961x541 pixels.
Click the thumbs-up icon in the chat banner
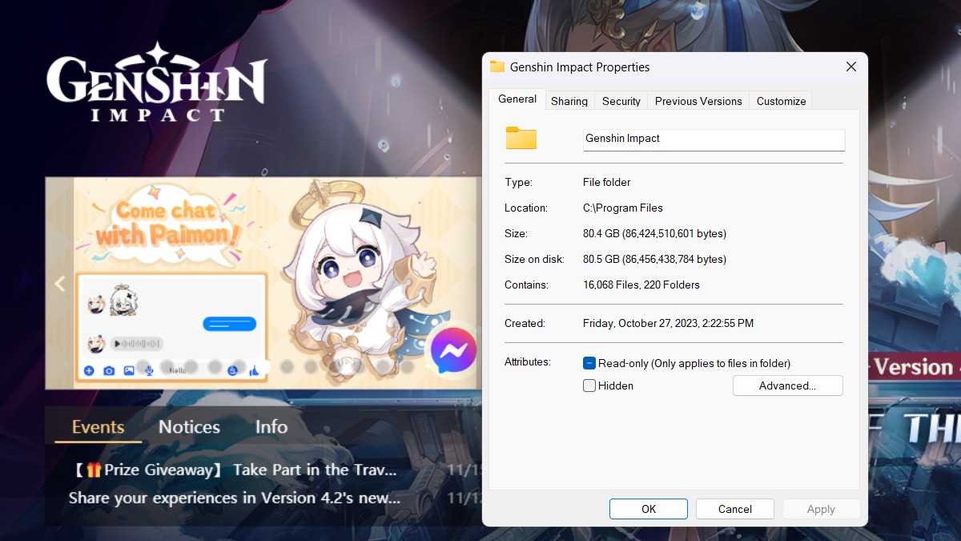pyautogui.click(x=255, y=371)
